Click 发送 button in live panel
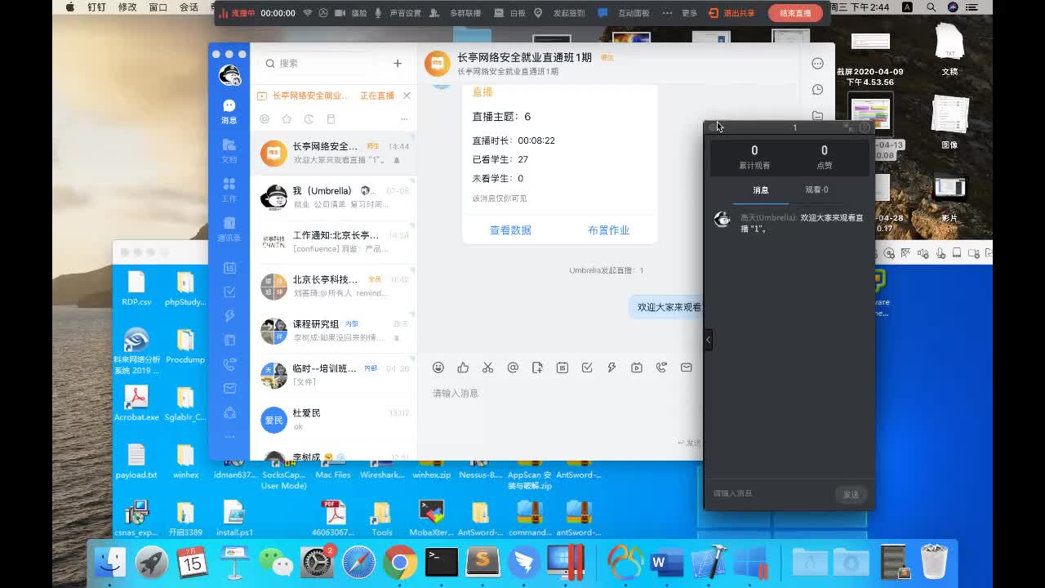The image size is (1045, 588). pyautogui.click(x=851, y=494)
